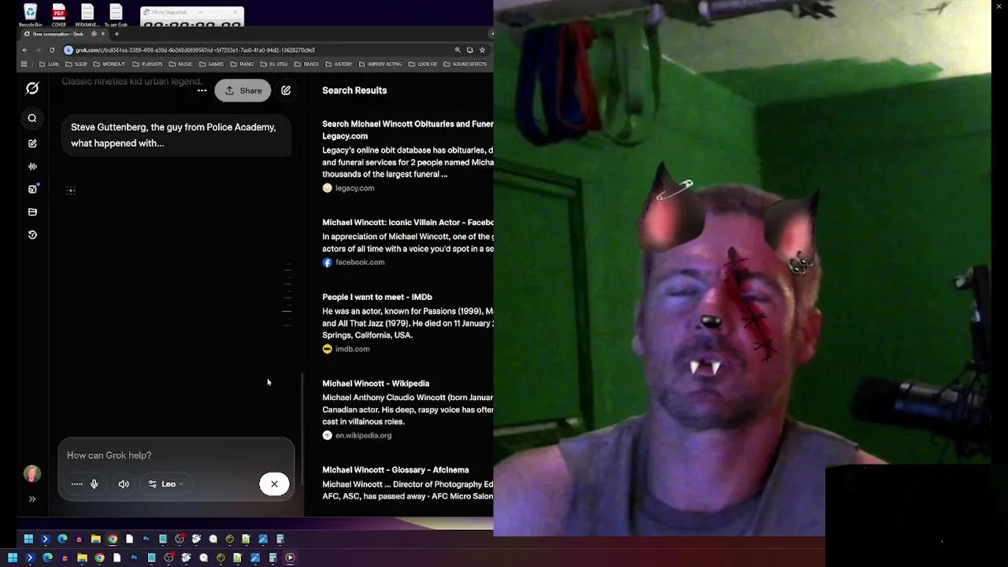The image size is (1008, 567).
Task: Focus the How can Grok help input
Action: pos(175,455)
